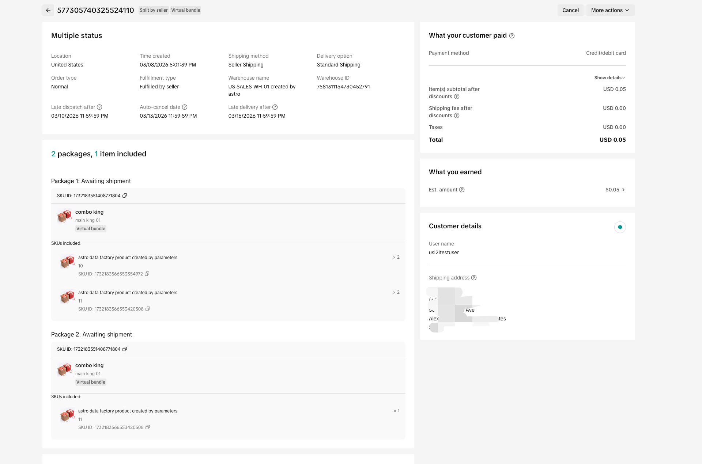Click the Cancel button
Image resolution: width=702 pixels, height=464 pixels.
[x=570, y=10]
